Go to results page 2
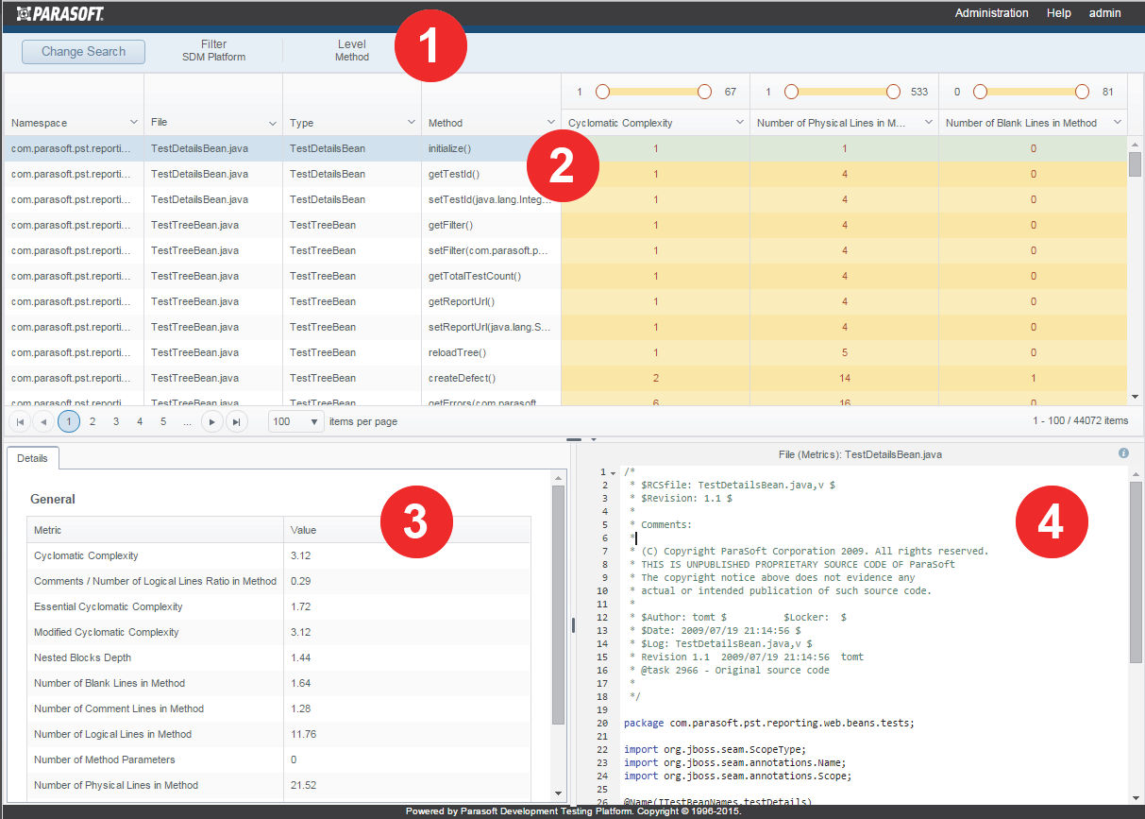 click(x=93, y=421)
